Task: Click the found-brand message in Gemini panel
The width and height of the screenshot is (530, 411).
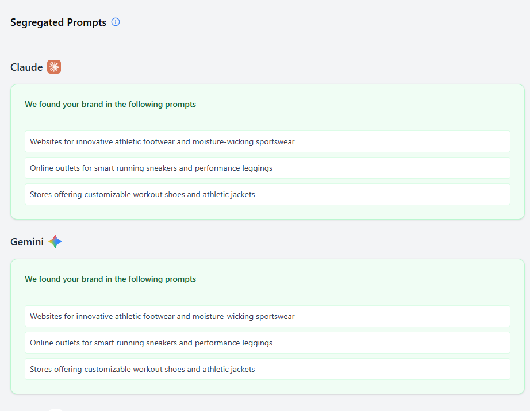Action: coord(110,279)
